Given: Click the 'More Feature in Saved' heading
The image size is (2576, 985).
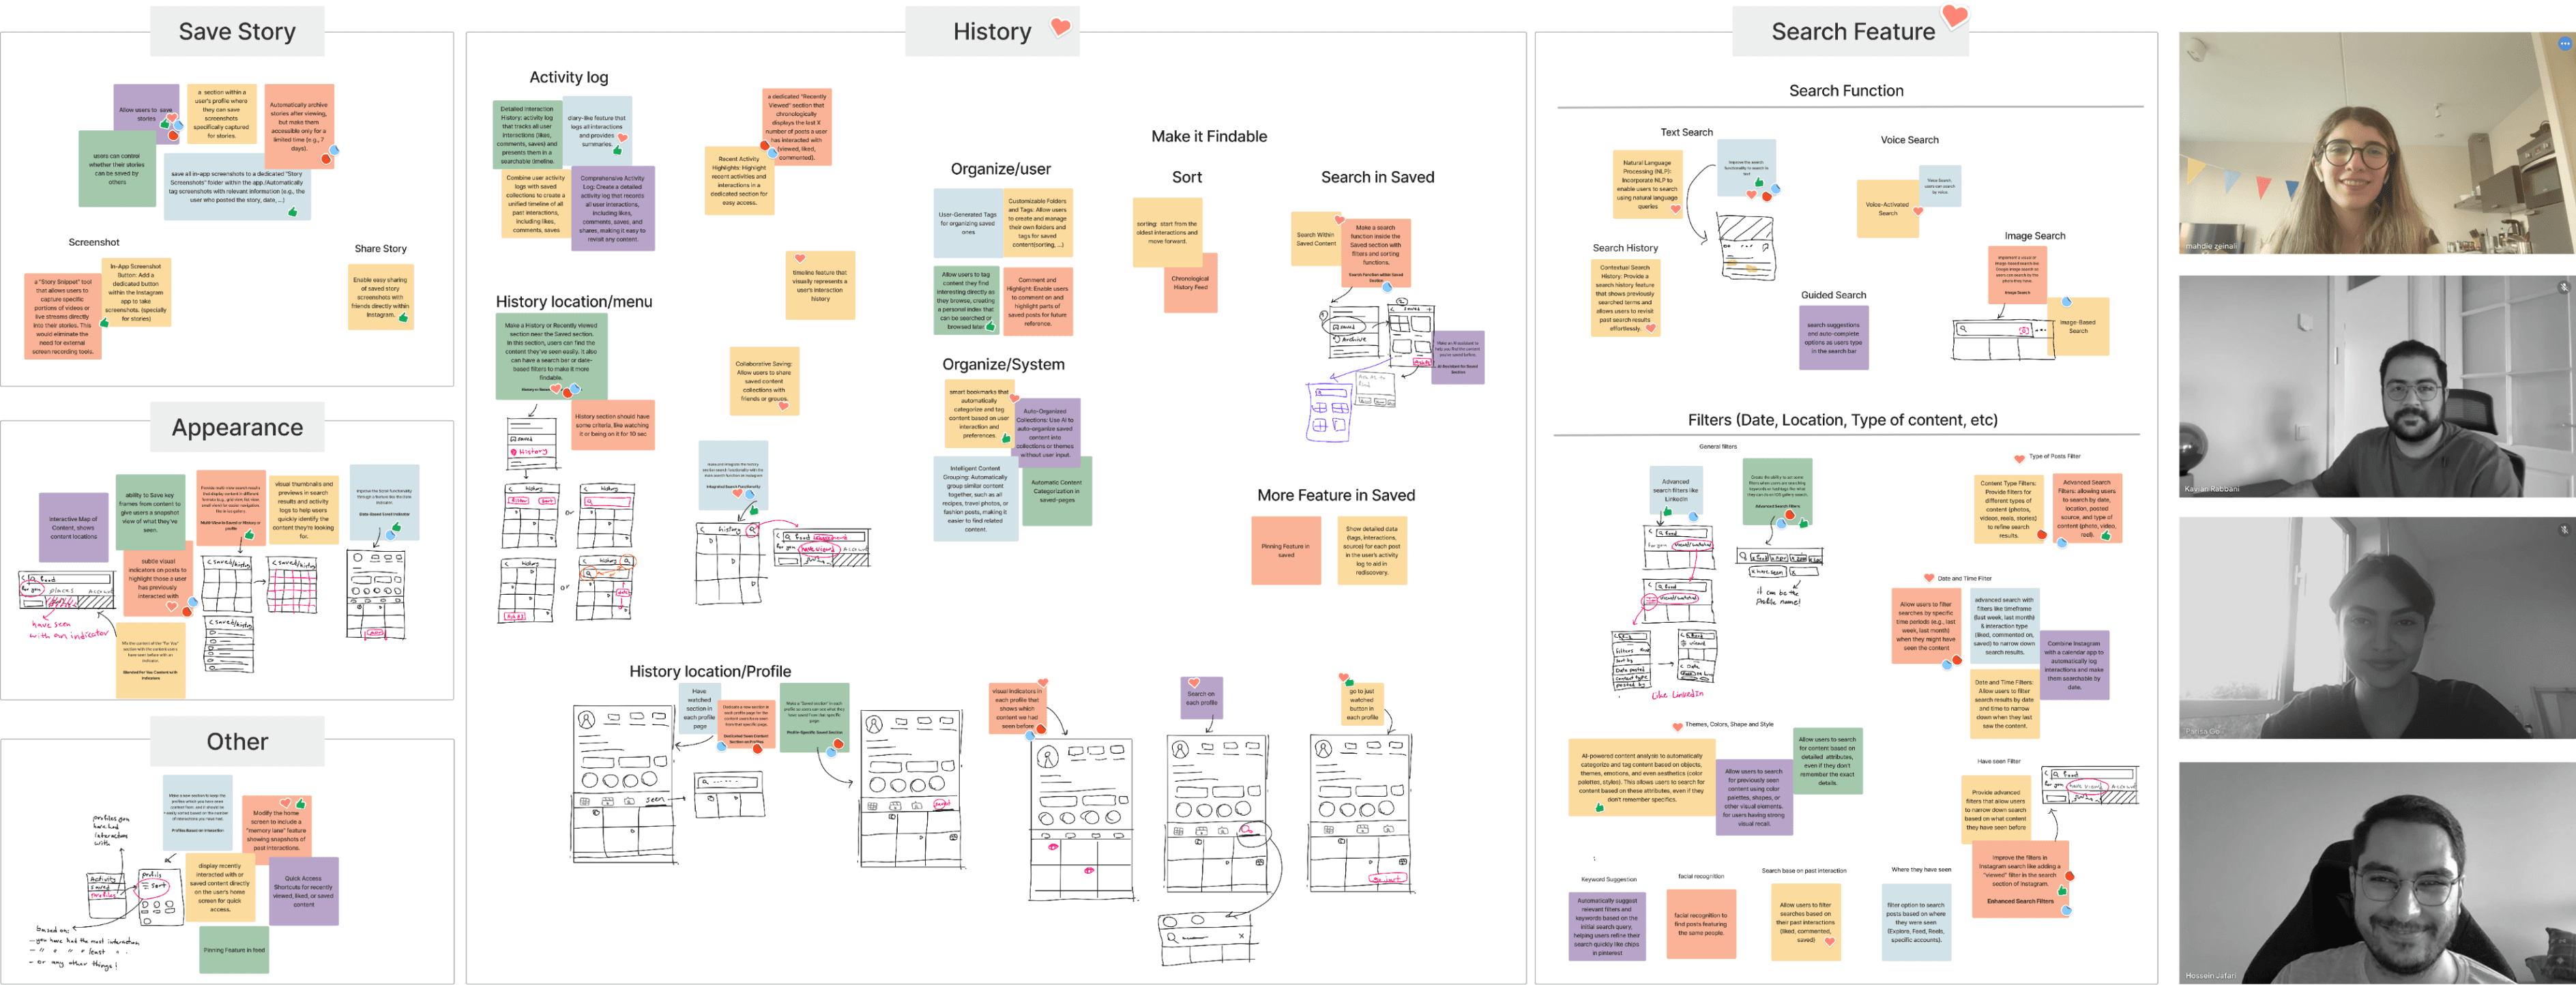Looking at the screenshot, I should (x=1336, y=495).
